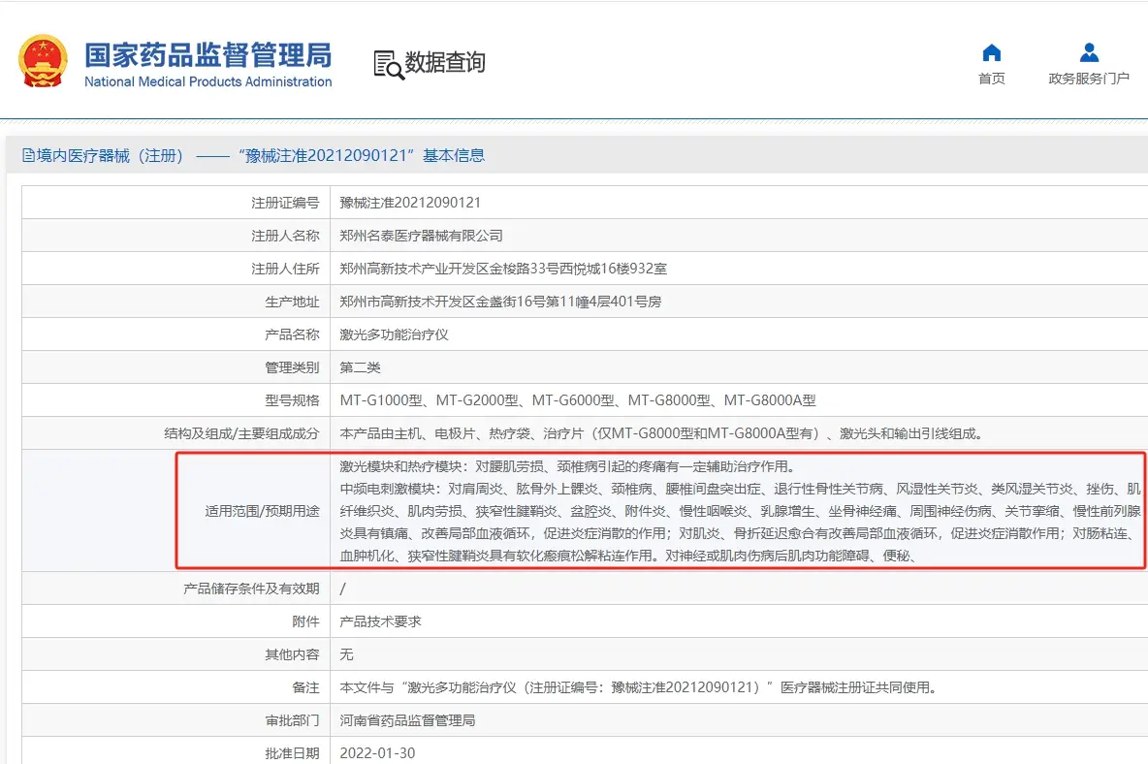Image resolution: width=1148 pixels, height=764 pixels.
Task: Click the 政务服务门户 person icon
Action: 1089,52
